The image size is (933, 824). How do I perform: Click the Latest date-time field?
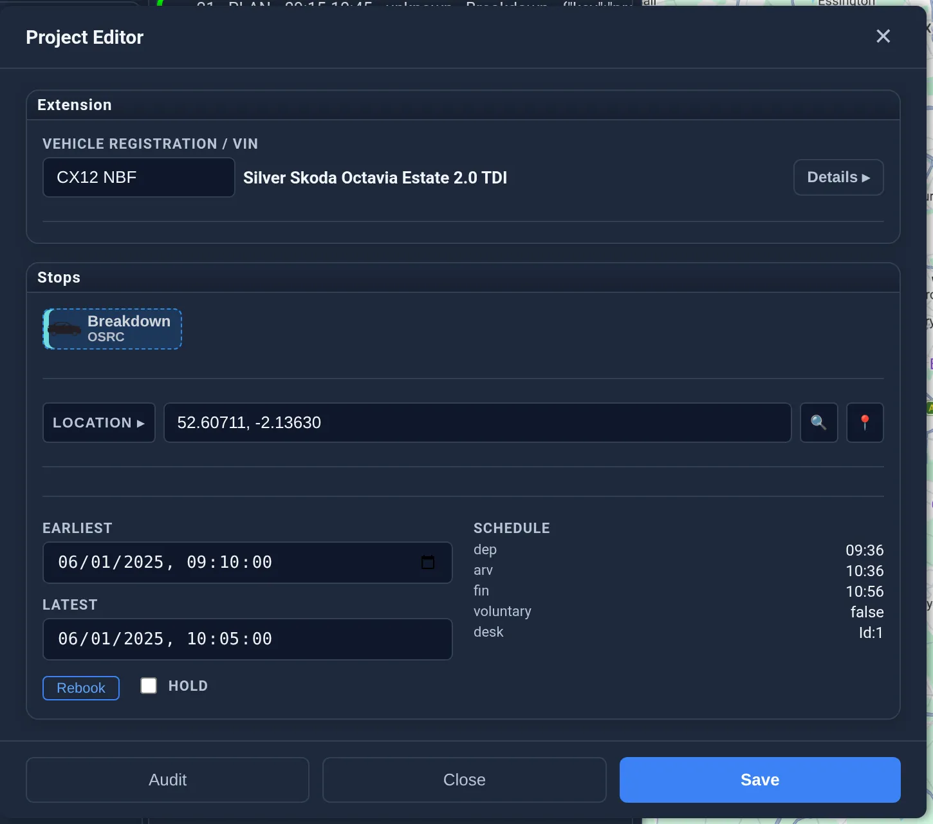(248, 639)
